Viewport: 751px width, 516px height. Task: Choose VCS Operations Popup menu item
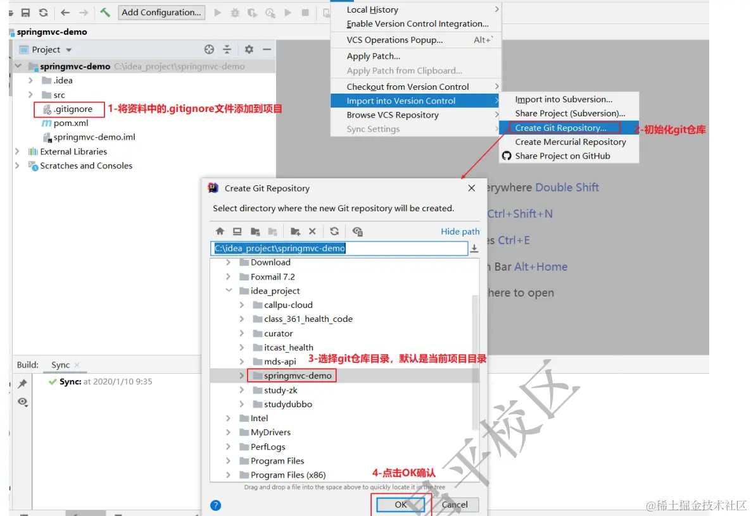pyautogui.click(x=416, y=40)
